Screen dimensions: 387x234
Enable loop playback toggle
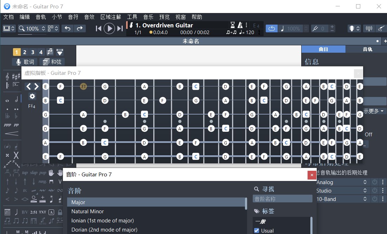[x=271, y=28]
